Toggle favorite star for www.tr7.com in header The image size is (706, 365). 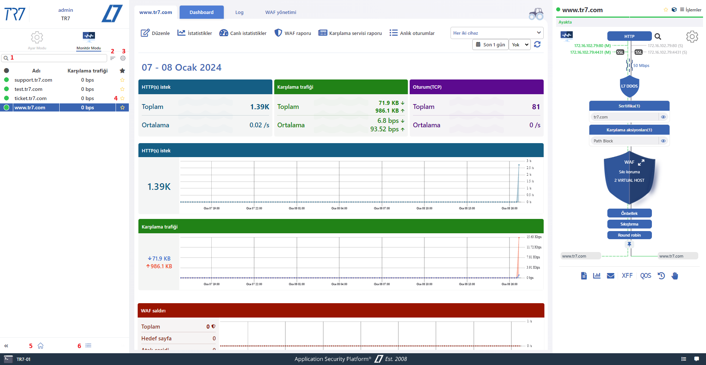click(x=666, y=10)
